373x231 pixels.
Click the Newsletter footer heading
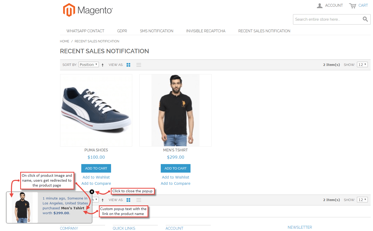[300, 227]
